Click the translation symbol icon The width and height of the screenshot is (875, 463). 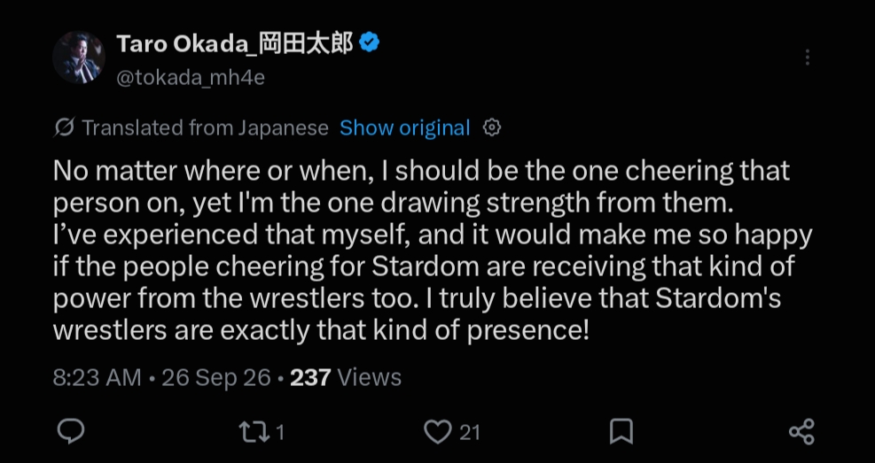click(x=64, y=127)
